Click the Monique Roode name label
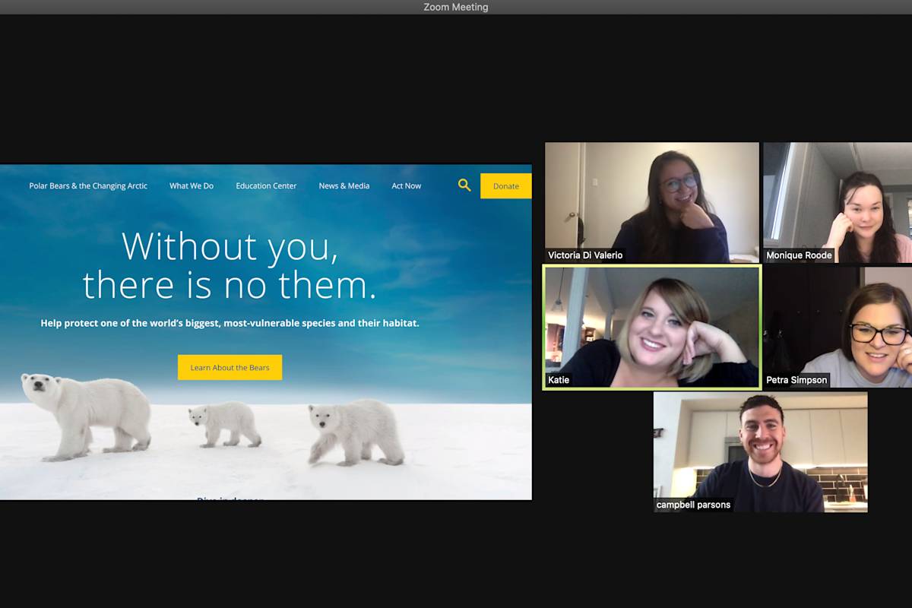 point(799,255)
